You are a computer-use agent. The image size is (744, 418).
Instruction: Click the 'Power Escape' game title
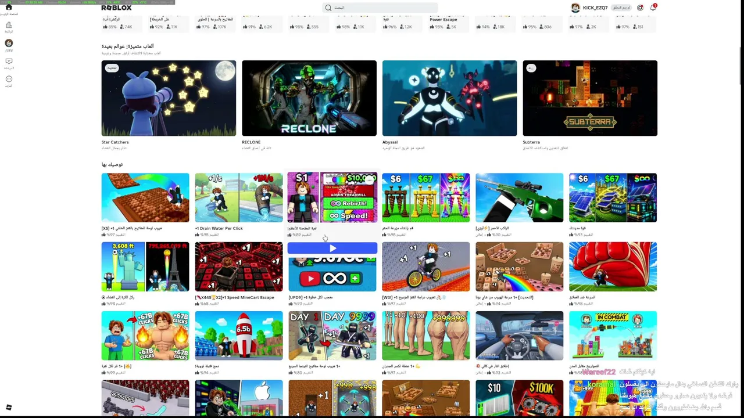point(443,20)
